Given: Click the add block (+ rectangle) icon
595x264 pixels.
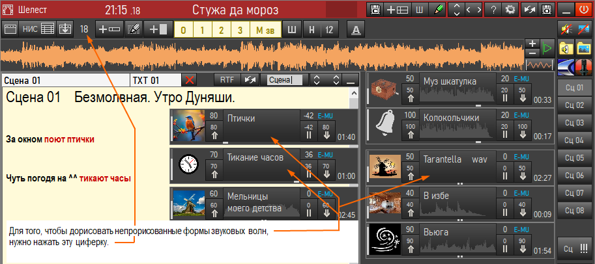Looking at the screenshot, I should [158, 29].
